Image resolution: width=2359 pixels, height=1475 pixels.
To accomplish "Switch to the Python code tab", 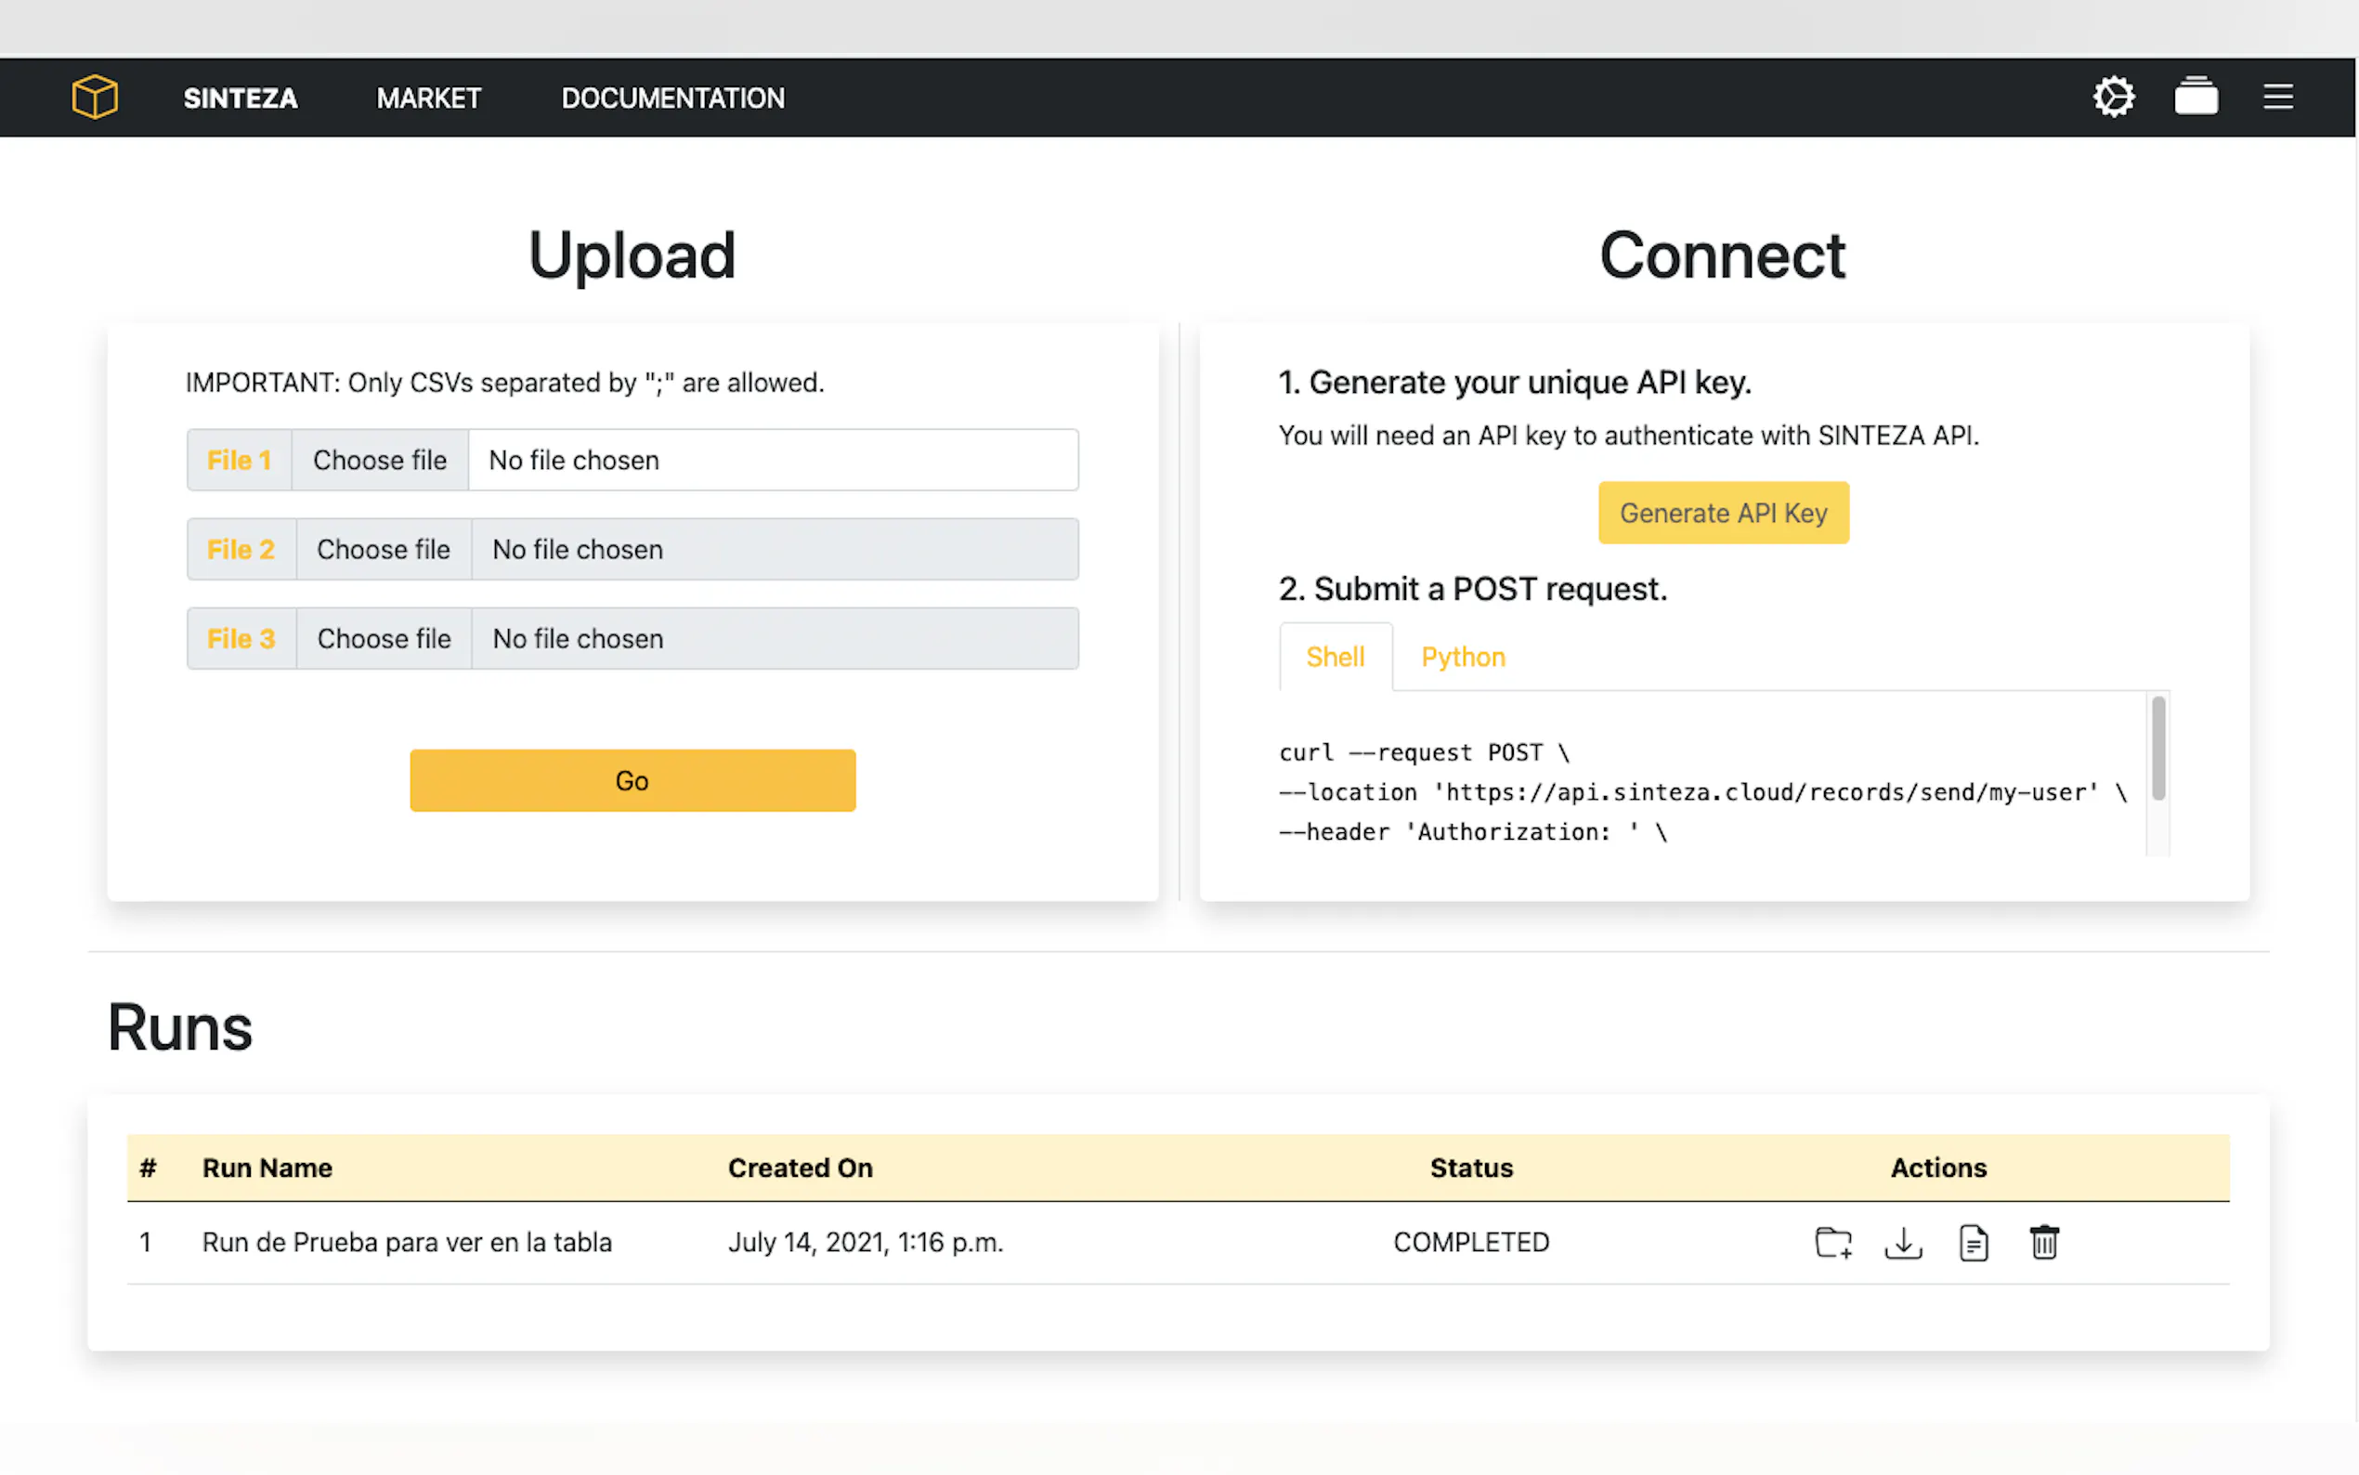I will (x=1463, y=657).
